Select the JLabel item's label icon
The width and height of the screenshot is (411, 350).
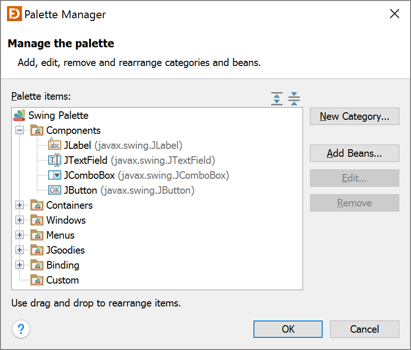54,145
